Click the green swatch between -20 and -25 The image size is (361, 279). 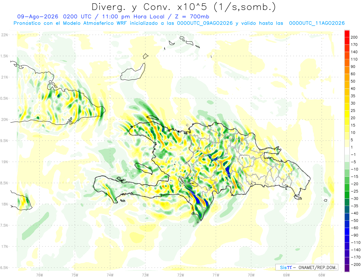347,188
